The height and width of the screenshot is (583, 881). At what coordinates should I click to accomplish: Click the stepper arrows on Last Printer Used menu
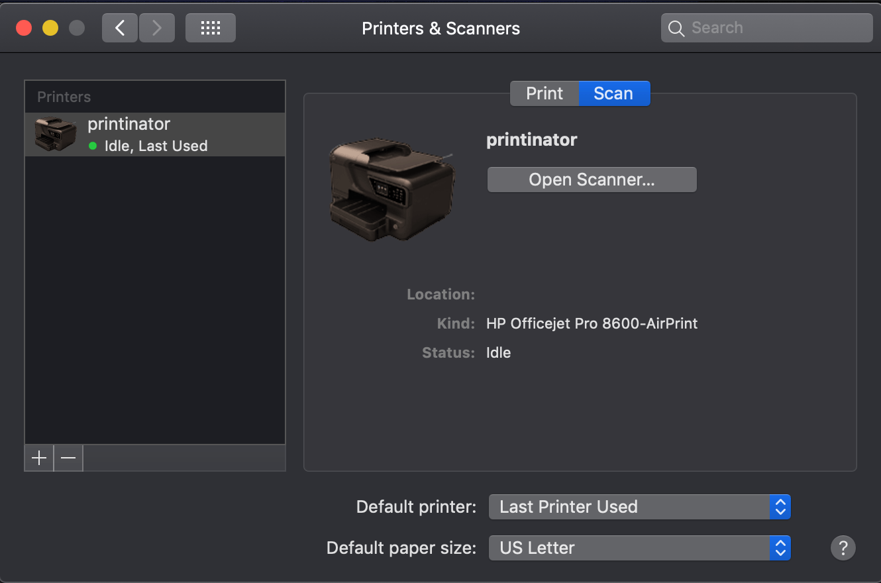point(781,507)
